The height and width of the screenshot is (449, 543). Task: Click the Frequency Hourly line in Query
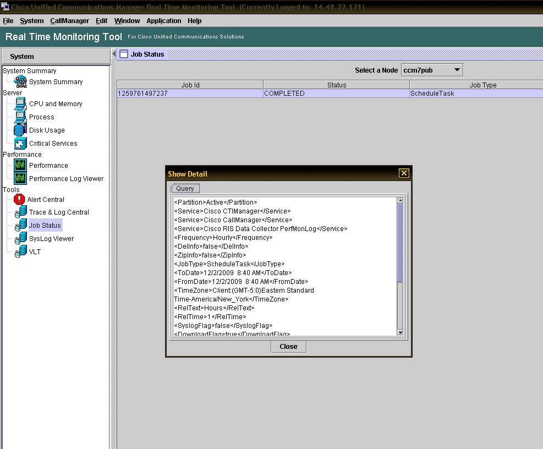[x=223, y=237]
